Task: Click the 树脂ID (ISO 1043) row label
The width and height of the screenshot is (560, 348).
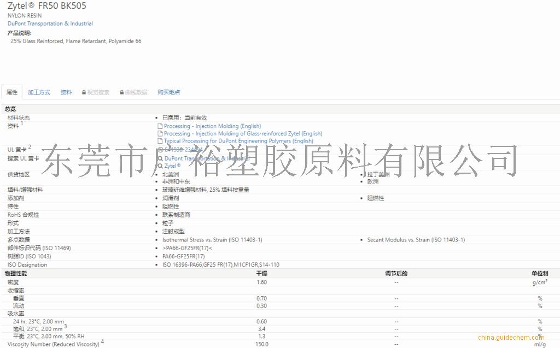Action: click(30, 256)
